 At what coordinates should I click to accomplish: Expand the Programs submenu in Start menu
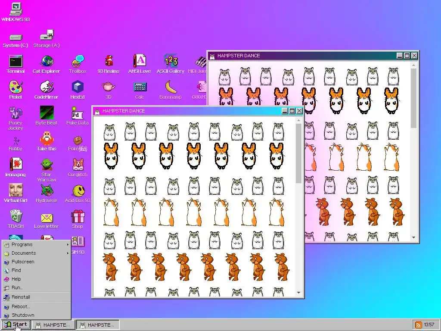pos(36,245)
